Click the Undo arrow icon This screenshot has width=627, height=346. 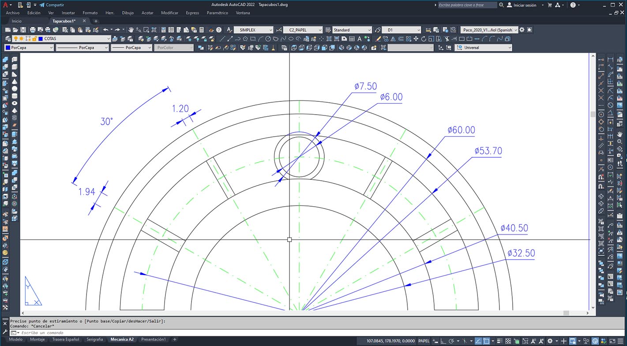106,30
